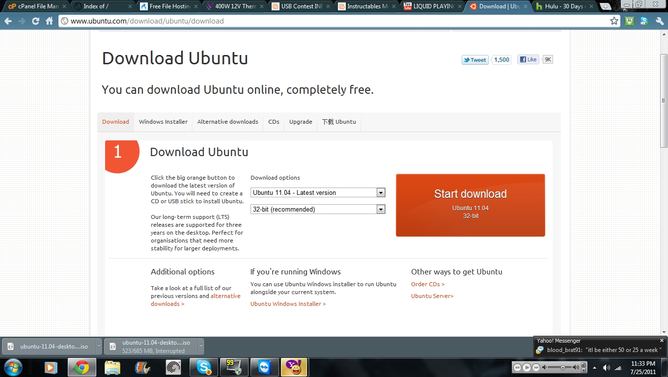Viewport: 668px width, 377px height.
Task: Open the Upgrade page tab
Action: click(301, 122)
